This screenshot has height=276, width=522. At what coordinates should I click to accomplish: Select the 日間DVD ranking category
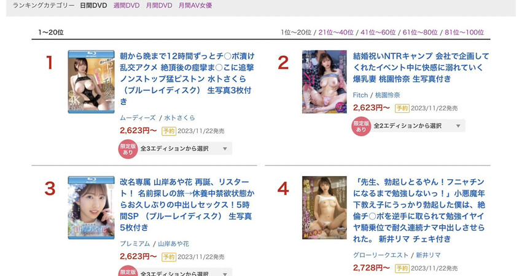(93, 6)
